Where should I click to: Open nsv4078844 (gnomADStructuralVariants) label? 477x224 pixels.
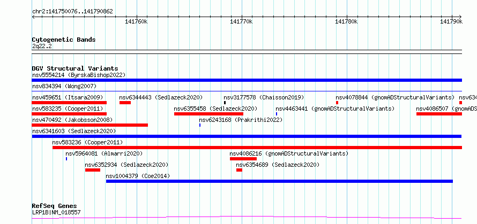point(395,97)
